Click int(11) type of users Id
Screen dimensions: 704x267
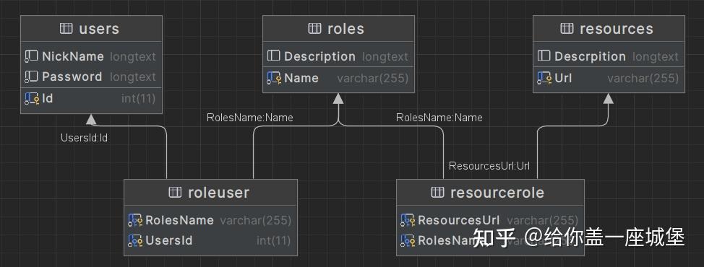(x=138, y=99)
